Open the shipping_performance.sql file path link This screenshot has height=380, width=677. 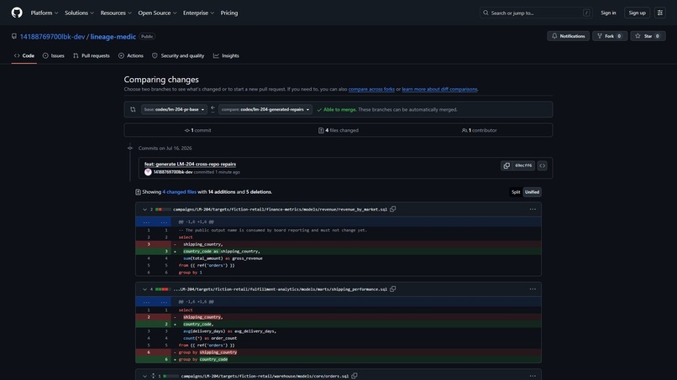pyautogui.click(x=281, y=289)
